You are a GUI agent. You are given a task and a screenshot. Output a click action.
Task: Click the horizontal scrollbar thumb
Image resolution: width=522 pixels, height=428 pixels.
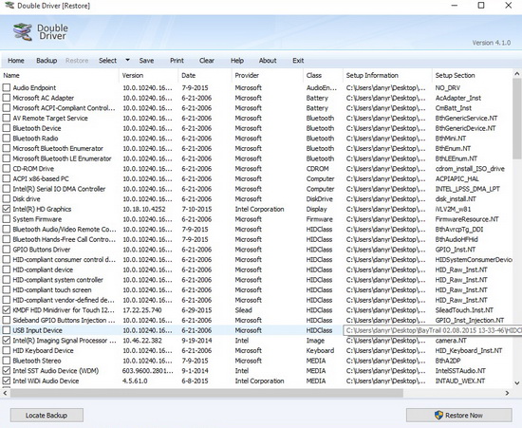pos(206,393)
